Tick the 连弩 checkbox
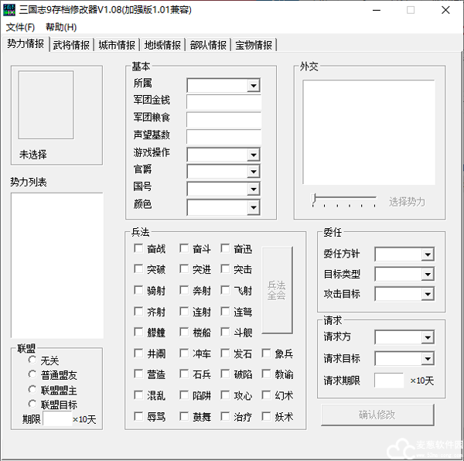 tap(225, 312)
